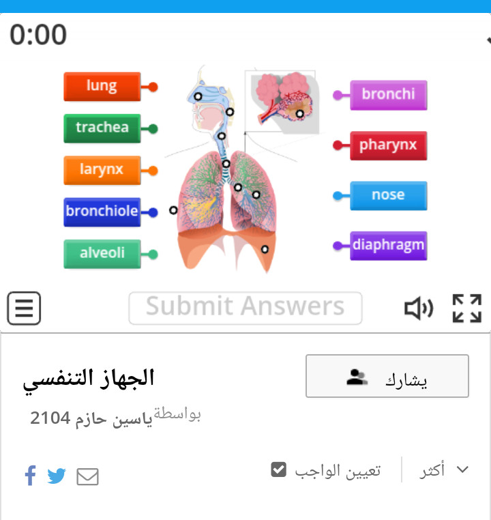Viewport: 491px width, 520px height.
Task: Share by email envelope icon
Action: coord(87,476)
